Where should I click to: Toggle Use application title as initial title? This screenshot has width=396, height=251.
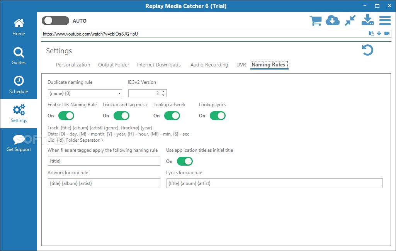click(185, 161)
